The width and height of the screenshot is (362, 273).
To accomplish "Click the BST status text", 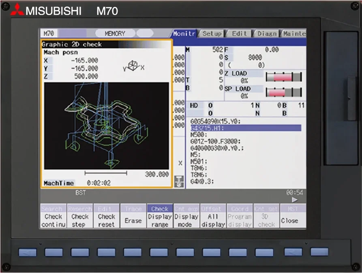I will pos(80,193).
